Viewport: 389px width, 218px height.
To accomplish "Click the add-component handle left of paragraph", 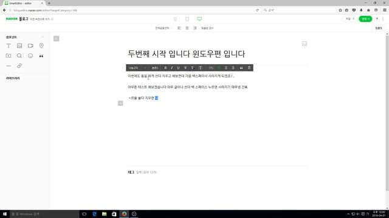I will pyautogui.click(x=120, y=103).
